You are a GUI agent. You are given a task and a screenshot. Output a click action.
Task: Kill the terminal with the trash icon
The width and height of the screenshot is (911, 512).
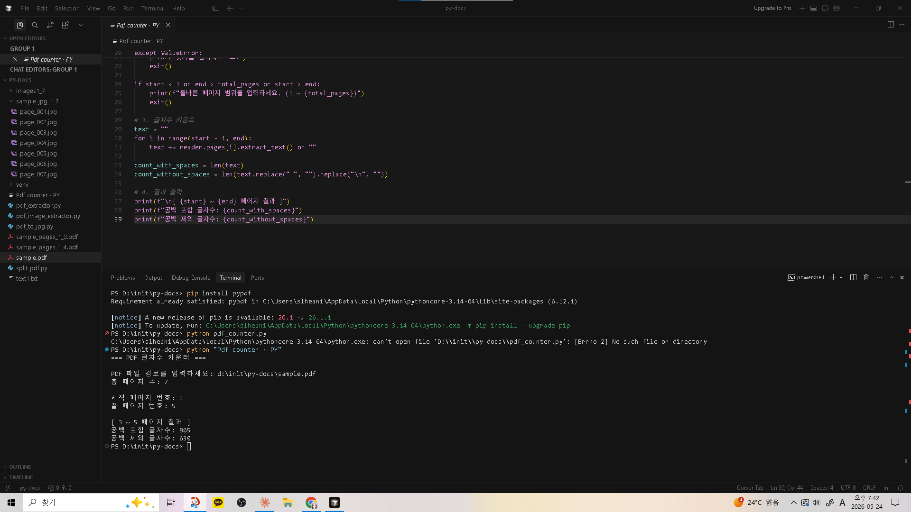(x=866, y=277)
